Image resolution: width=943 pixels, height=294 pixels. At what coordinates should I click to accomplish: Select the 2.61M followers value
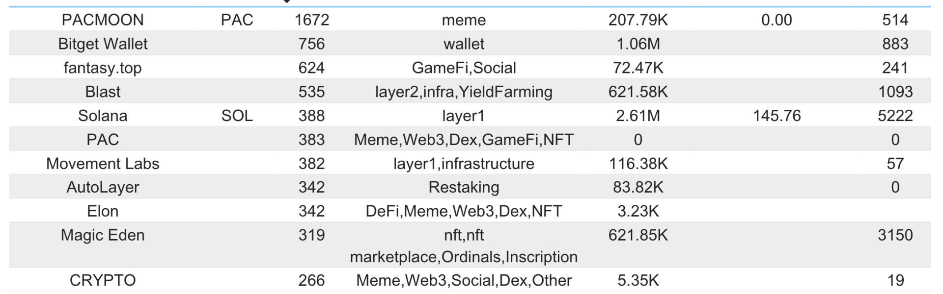click(638, 116)
